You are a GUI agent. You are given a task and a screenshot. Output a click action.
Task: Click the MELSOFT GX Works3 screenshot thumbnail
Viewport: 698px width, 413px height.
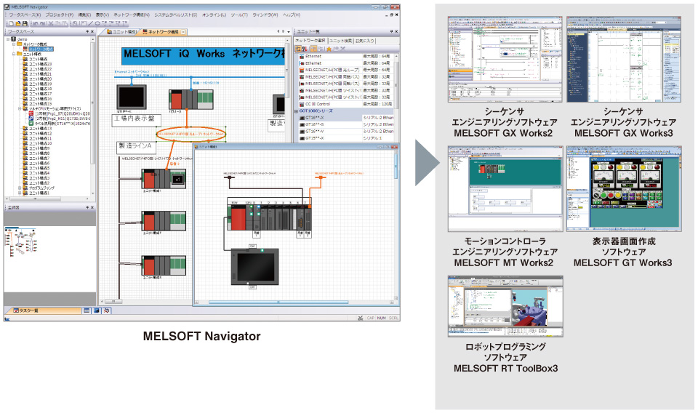click(x=624, y=59)
